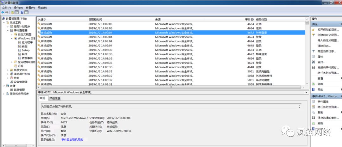Select the Setup log in the tree
This screenshot has width=342, height=147.
tap(25, 50)
